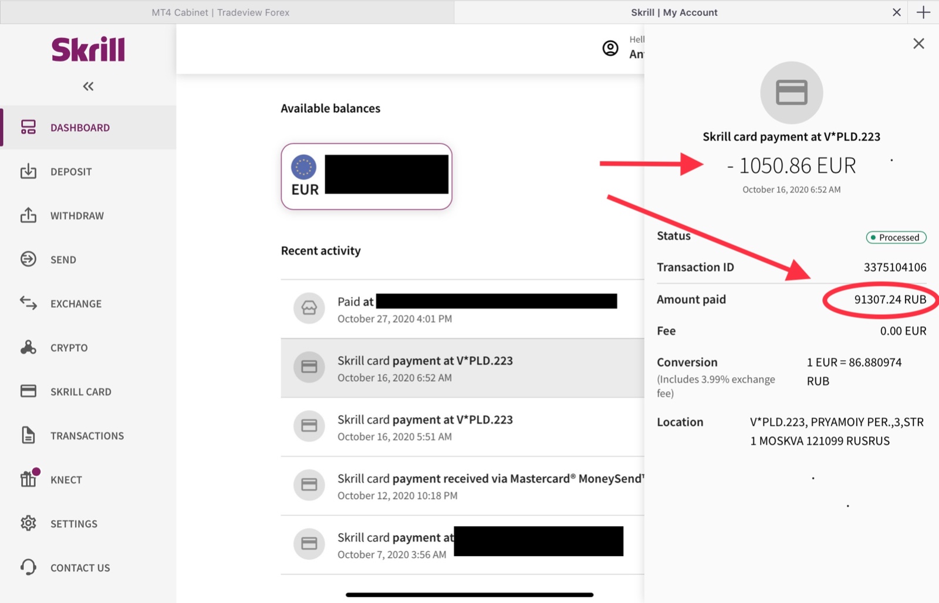Image resolution: width=939 pixels, height=603 pixels.
Task: Open Send money icon
Action: click(x=28, y=259)
